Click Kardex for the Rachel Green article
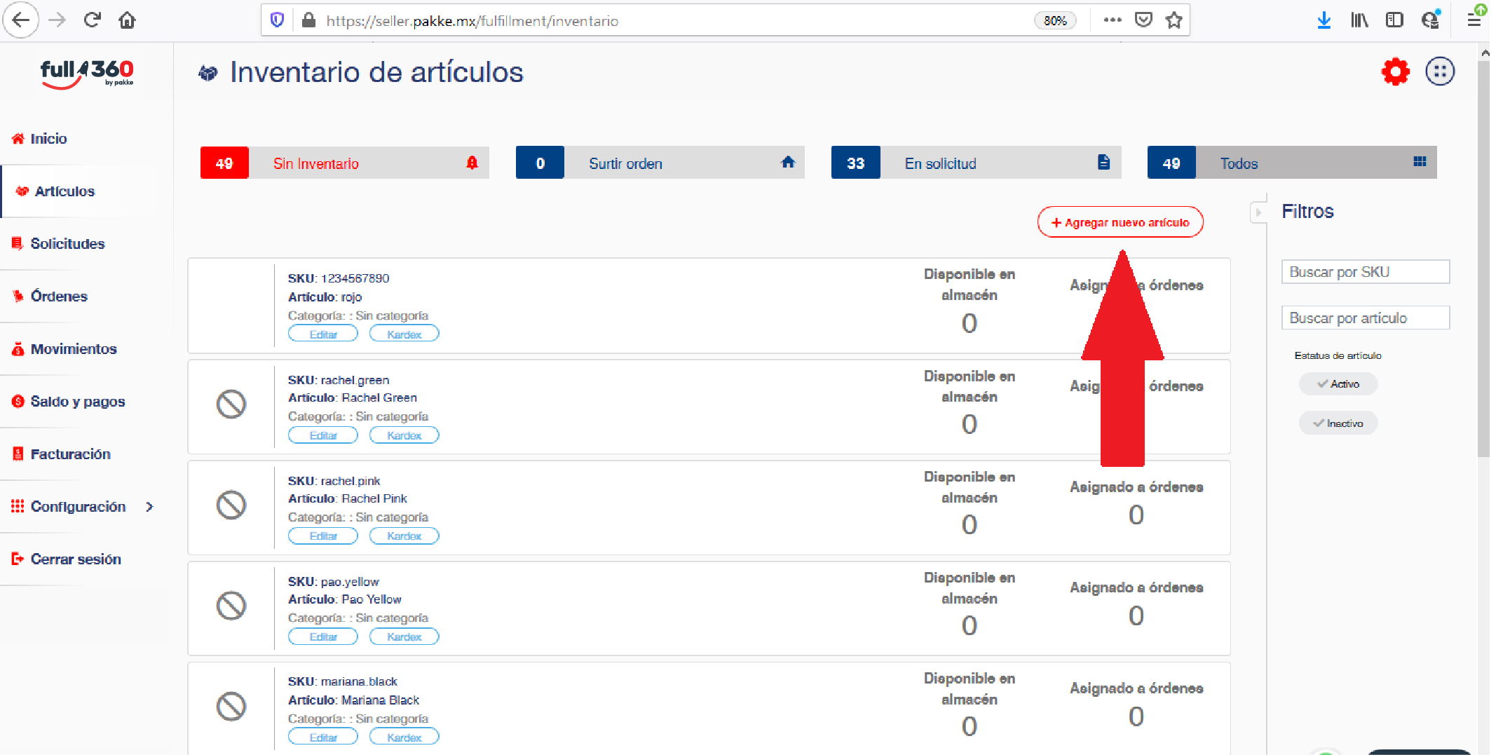This screenshot has width=1510, height=755. [404, 435]
